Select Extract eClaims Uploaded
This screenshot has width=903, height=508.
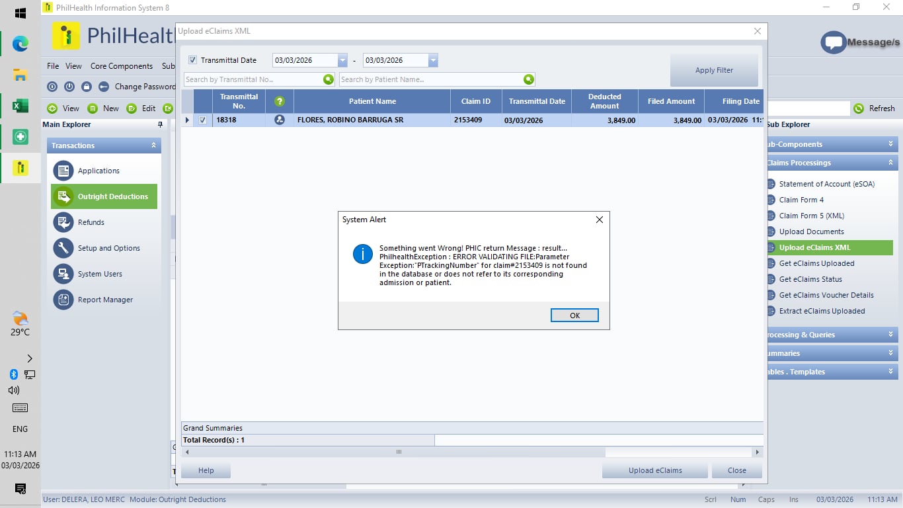point(822,311)
